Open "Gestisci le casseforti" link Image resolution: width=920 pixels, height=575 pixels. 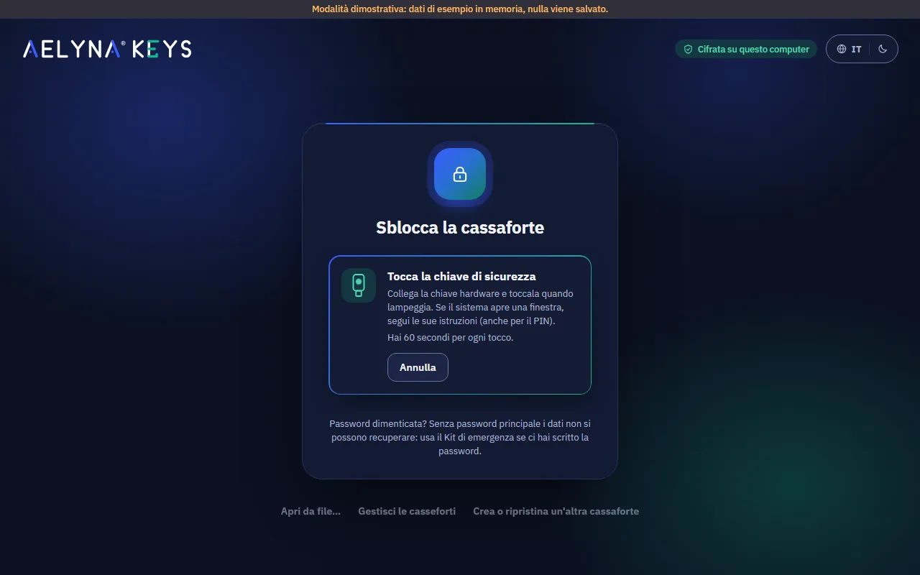407,512
